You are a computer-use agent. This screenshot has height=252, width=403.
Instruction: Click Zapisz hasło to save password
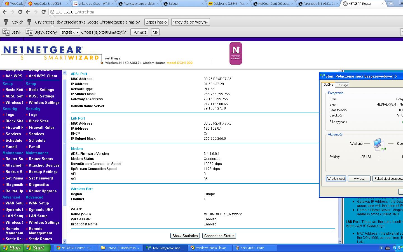tap(156, 22)
